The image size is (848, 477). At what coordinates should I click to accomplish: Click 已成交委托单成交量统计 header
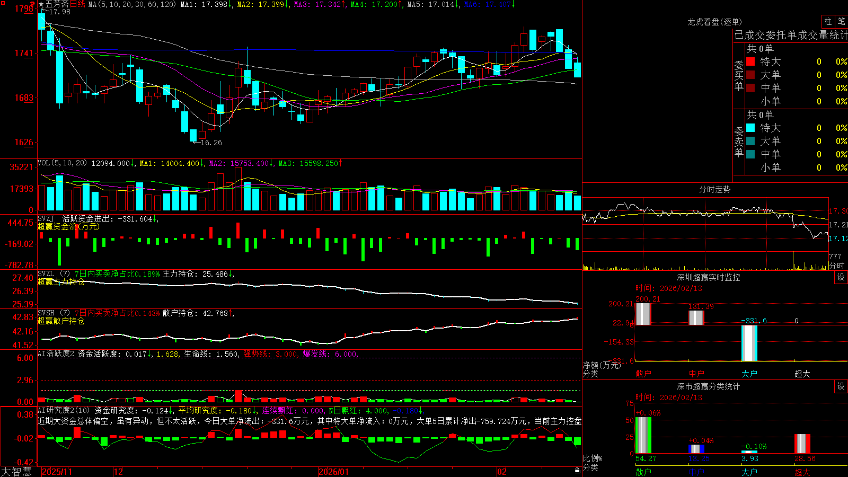click(x=791, y=35)
